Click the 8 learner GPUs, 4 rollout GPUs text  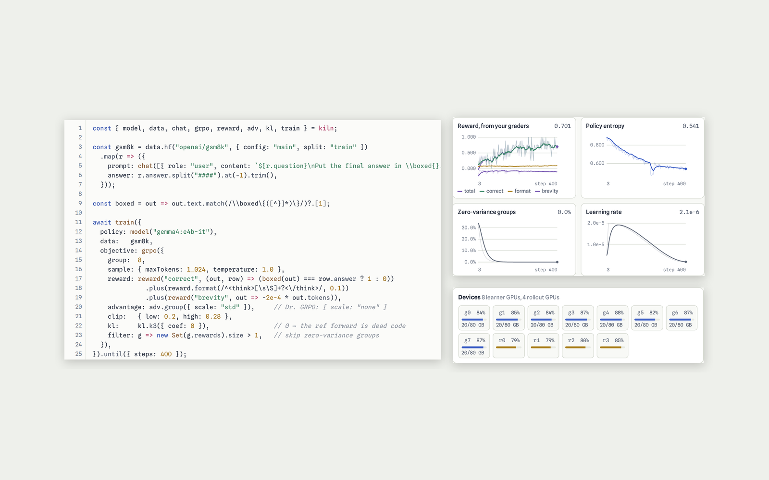point(521,297)
